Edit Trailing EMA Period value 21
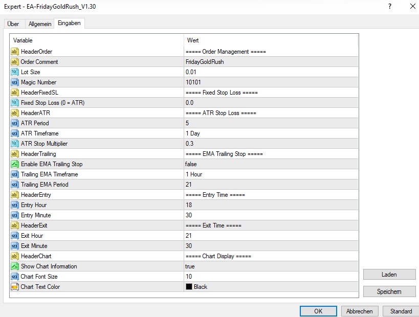Image resolution: width=419 pixels, height=317 pixels. tap(271, 185)
